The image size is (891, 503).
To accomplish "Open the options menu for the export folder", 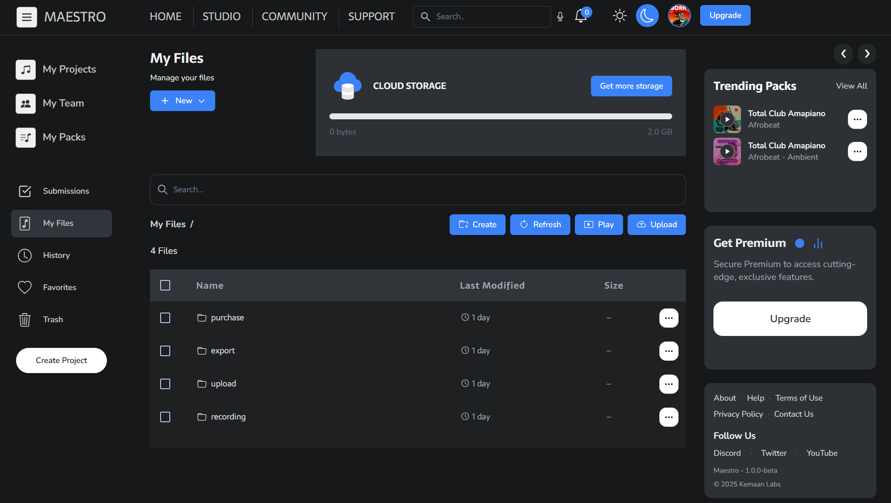I will pos(668,351).
